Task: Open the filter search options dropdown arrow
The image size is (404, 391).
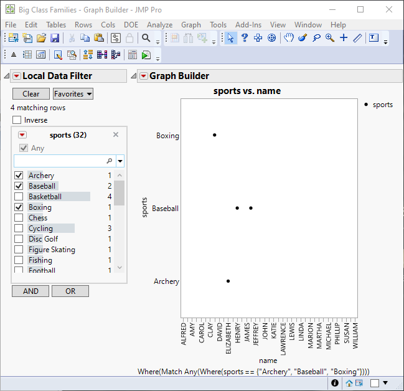Action: (120, 161)
